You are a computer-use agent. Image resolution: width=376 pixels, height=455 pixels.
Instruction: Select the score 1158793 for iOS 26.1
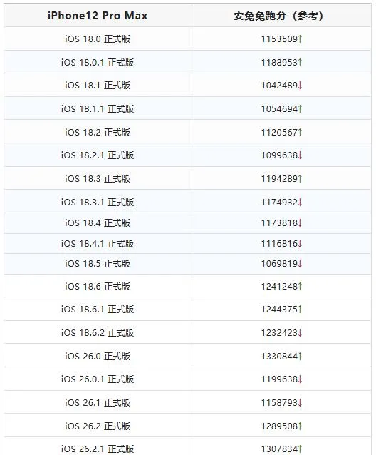(x=279, y=402)
